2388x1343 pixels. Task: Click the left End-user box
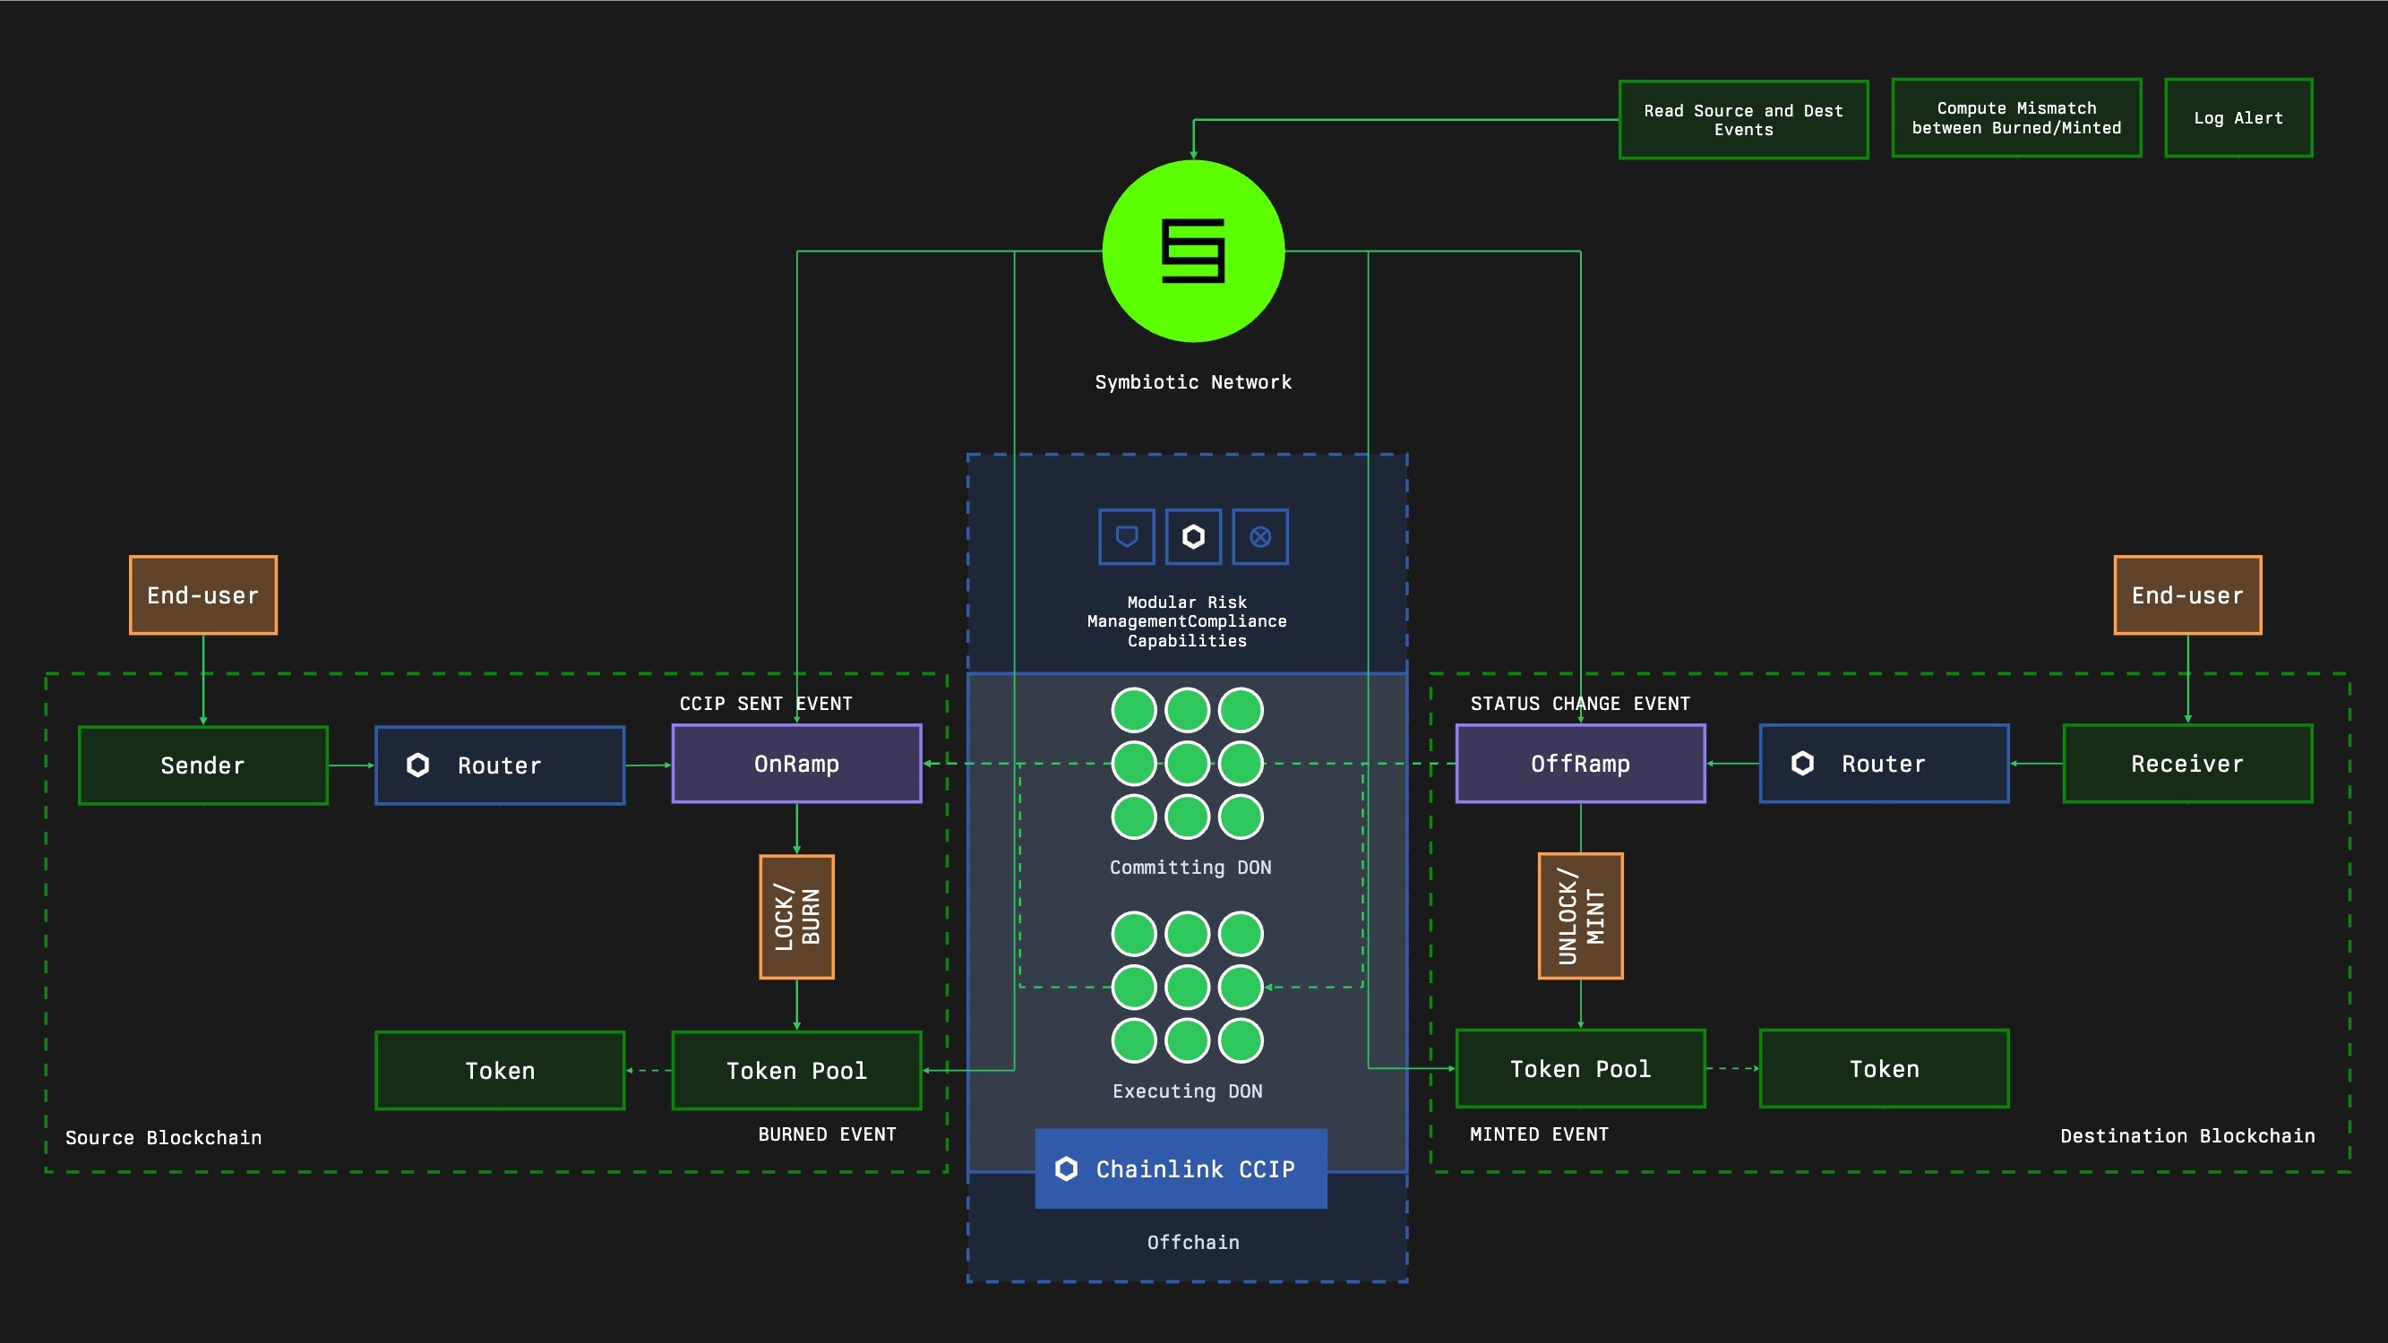click(x=203, y=595)
